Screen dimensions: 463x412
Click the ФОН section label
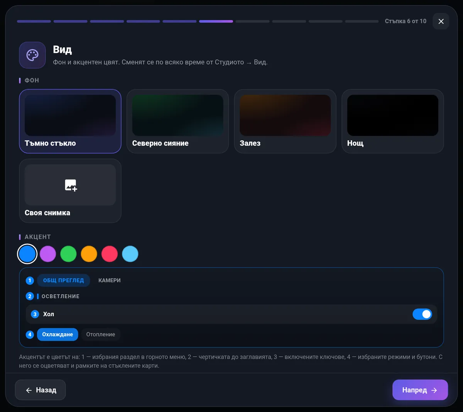point(32,80)
